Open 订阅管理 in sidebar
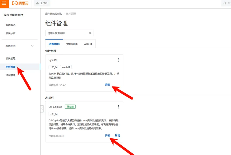231x155 pixels. (11, 75)
